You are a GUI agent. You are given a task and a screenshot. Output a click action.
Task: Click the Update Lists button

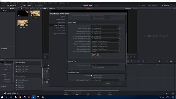[x=95, y=54]
